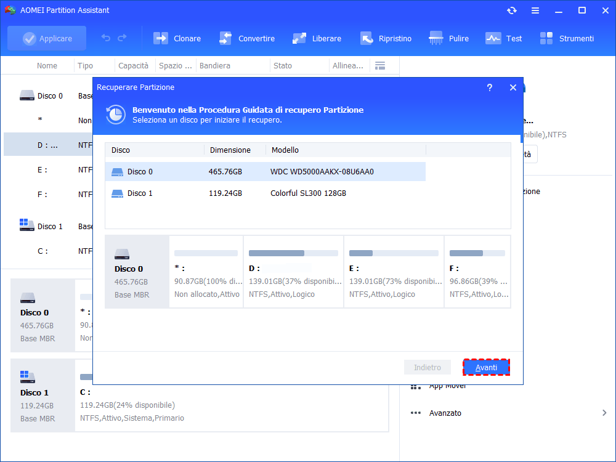
Task: Open the Pulire tool
Action: [449, 38]
